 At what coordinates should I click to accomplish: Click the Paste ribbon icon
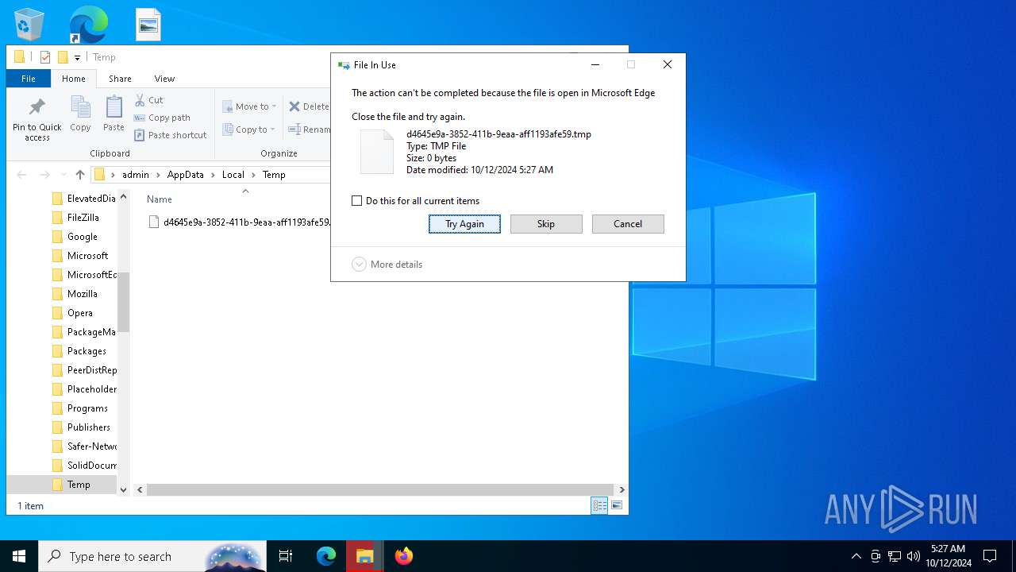(114, 114)
